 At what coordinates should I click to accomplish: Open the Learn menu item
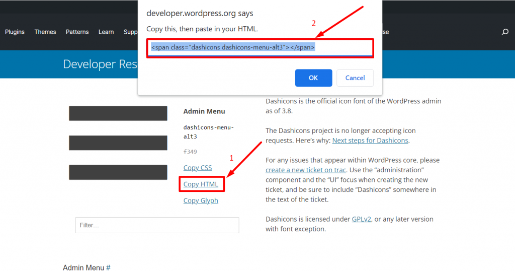click(x=106, y=32)
